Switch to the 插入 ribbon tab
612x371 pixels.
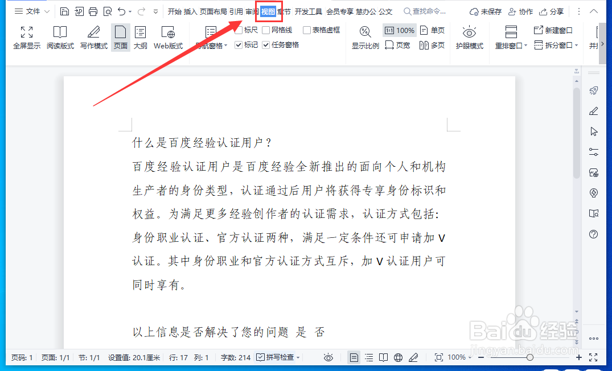click(x=191, y=11)
